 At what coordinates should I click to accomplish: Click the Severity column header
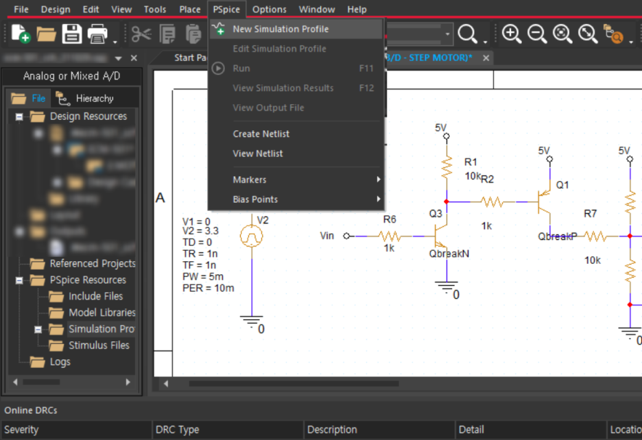tap(76, 430)
